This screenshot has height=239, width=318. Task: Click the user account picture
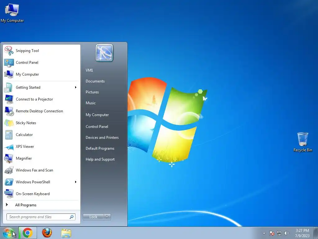coord(104,53)
